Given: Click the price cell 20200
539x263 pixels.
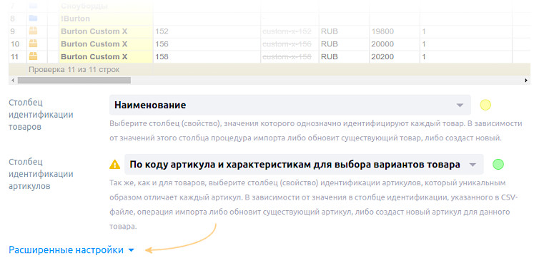Looking at the screenshot, I should point(395,57).
